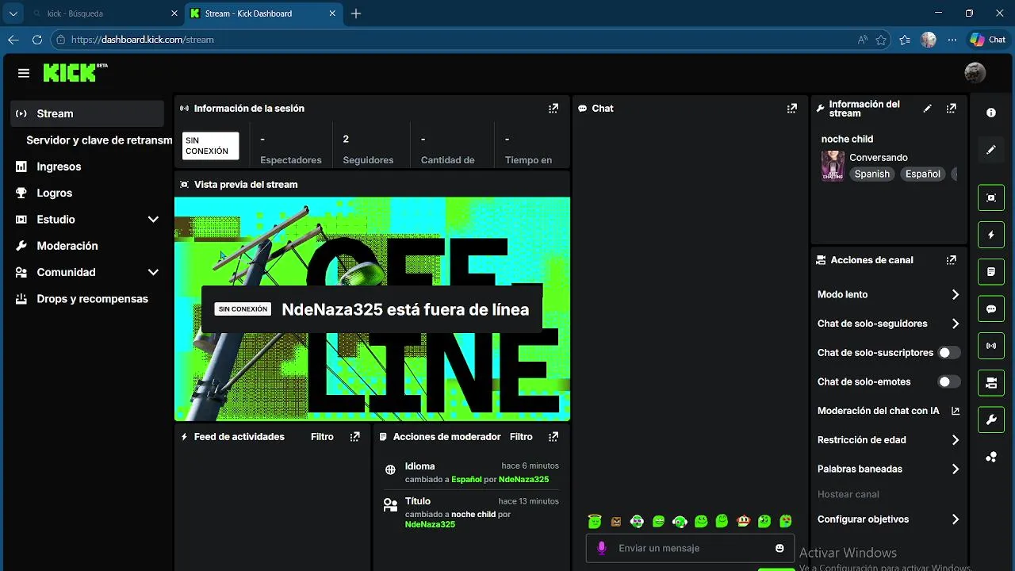Image resolution: width=1015 pixels, height=571 pixels.
Task: Go back with browser back arrow
Action: click(13, 40)
